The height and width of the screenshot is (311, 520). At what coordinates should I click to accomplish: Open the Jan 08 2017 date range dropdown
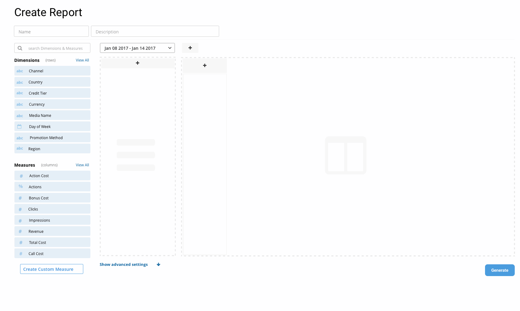[137, 48]
